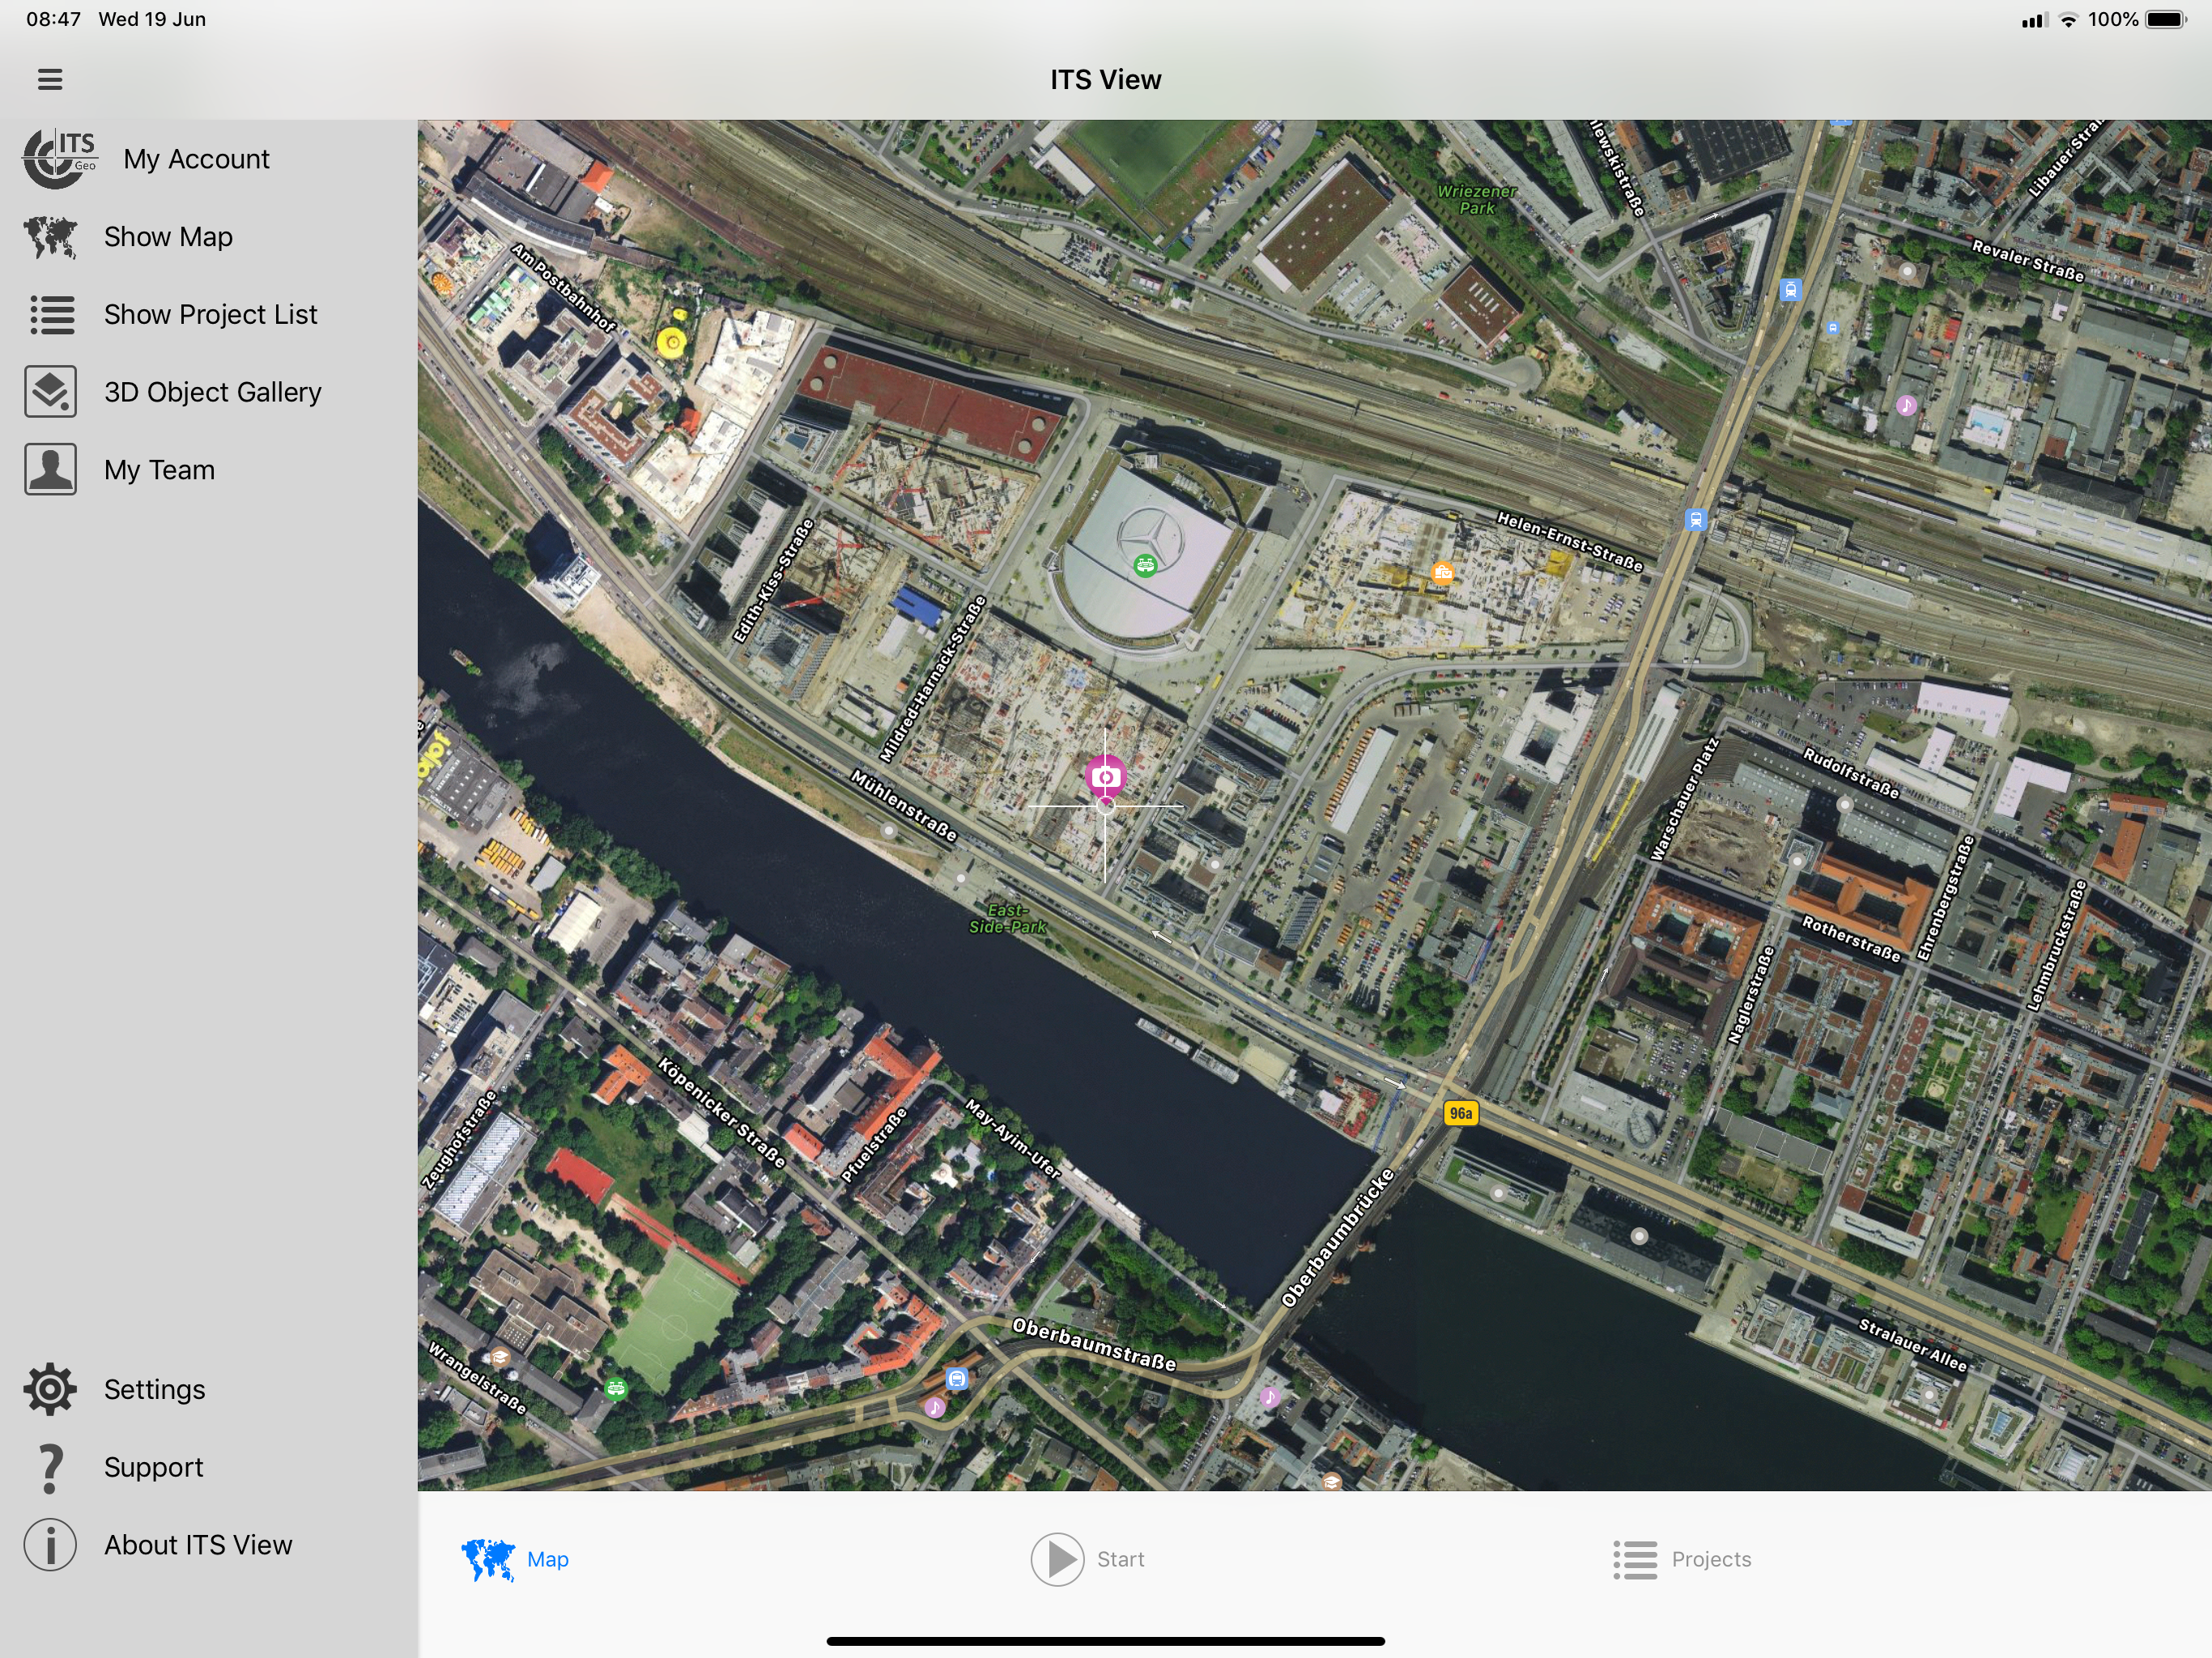Open the 3D Object Gallery entry
The width and height of the screenshot is (2212, 1658).
click(213, 392)
